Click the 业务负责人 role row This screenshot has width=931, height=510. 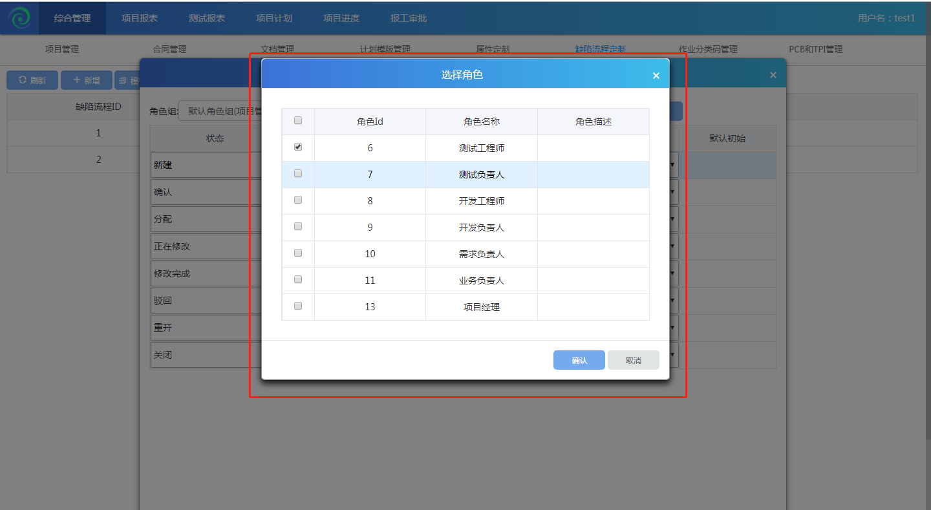481,281
